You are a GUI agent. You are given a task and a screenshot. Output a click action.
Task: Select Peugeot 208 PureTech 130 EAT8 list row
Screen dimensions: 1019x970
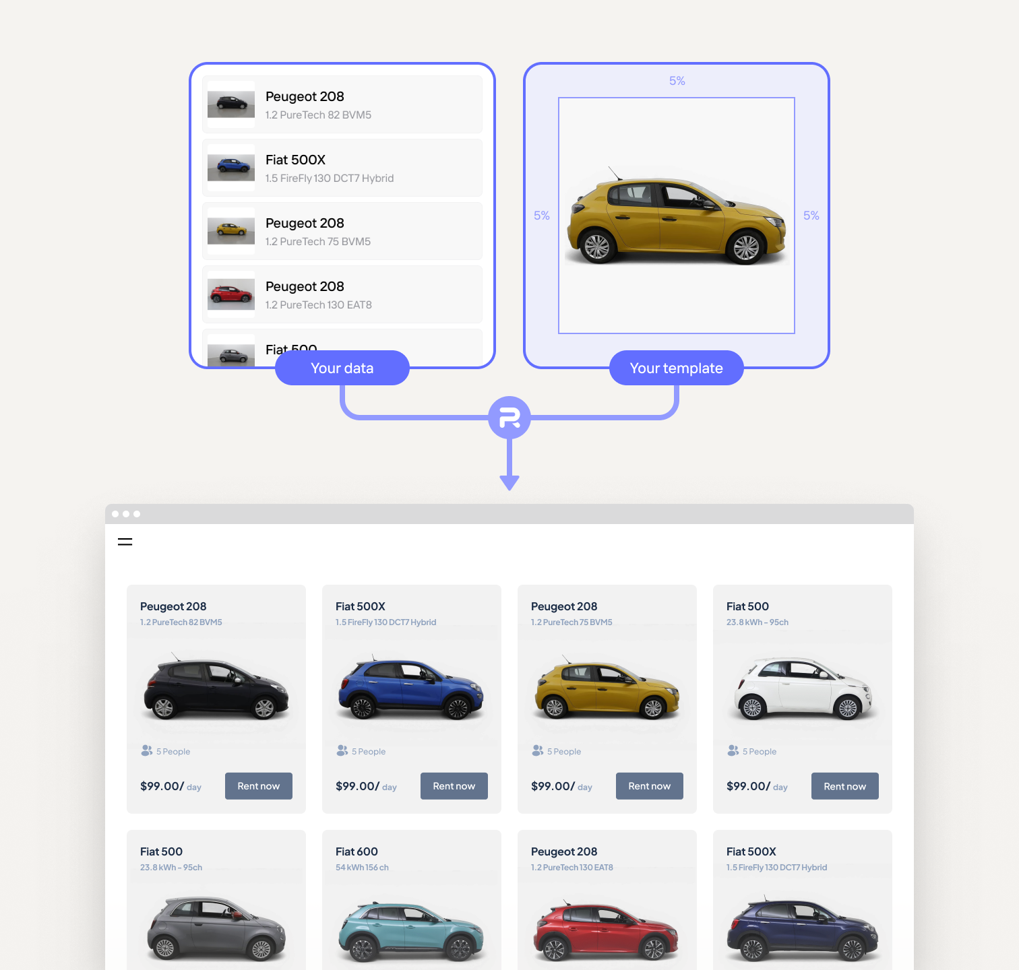(x=342, y=294)
